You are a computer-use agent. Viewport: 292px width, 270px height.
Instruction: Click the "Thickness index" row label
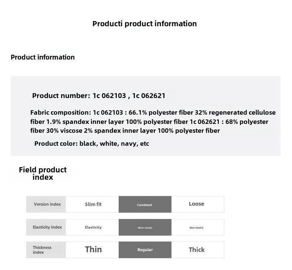(x=42, y=250)
